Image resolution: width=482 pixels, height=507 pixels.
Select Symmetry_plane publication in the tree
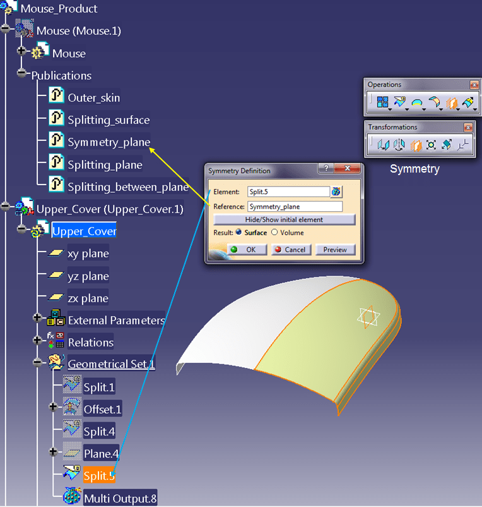[x=109, y=142]
